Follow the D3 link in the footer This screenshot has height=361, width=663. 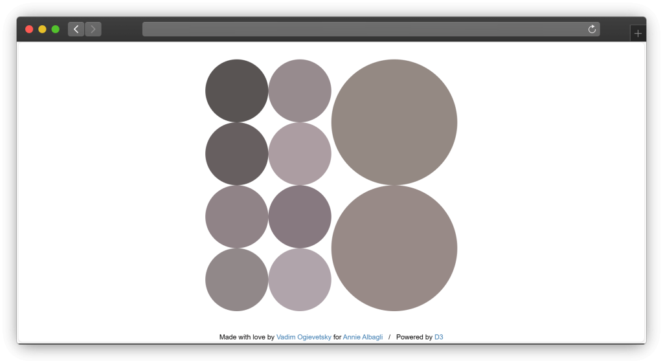[438, 337]
